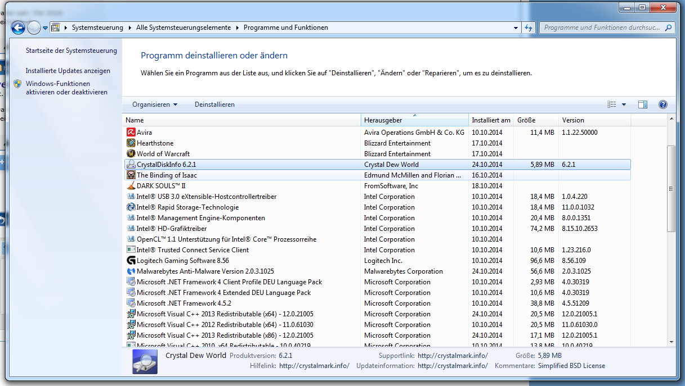Toggle the preview pane button
Screen dimensions: 685x386
coord(643,105)
